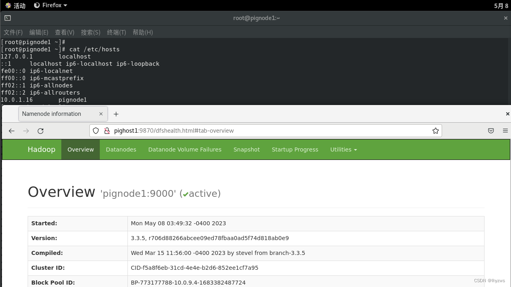Close the Firefox window
This screenshot has width=511, height=287.
507,114
